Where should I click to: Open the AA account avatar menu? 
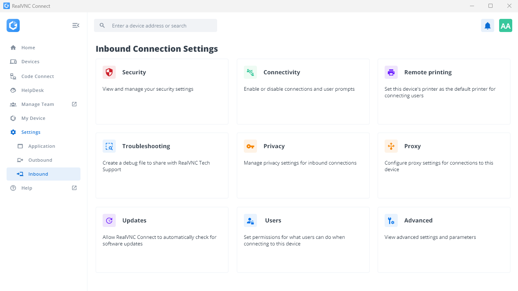(505, 25)
